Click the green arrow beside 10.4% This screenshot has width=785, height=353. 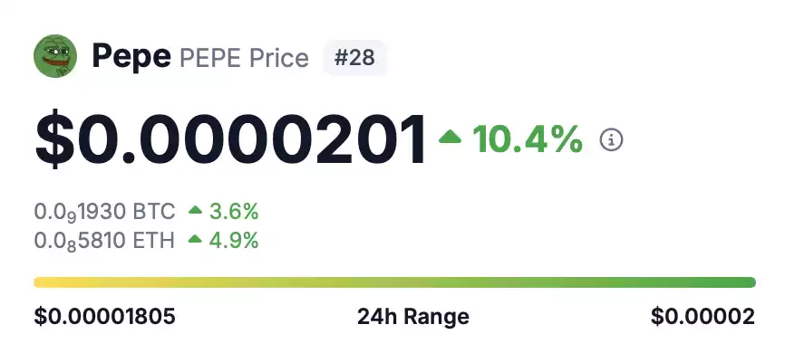point(450,137)
